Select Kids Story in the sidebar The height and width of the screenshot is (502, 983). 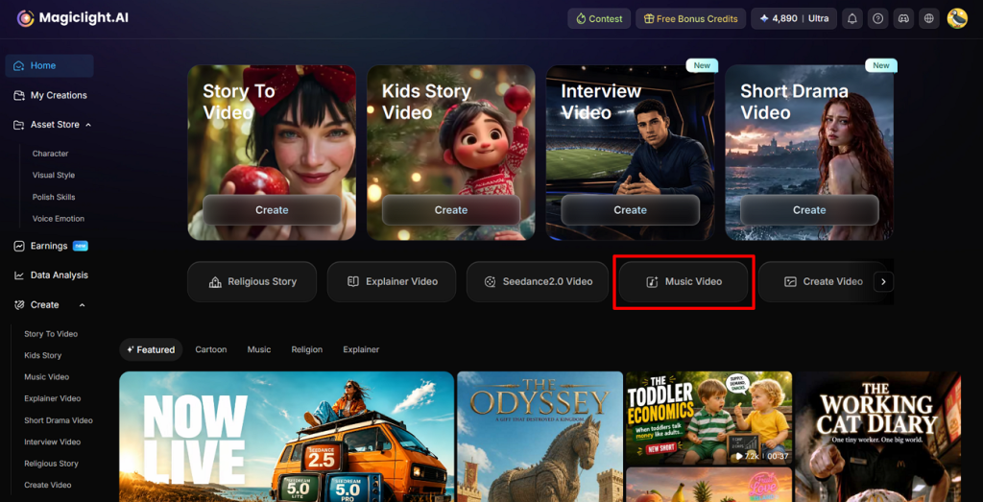[42, 355]
